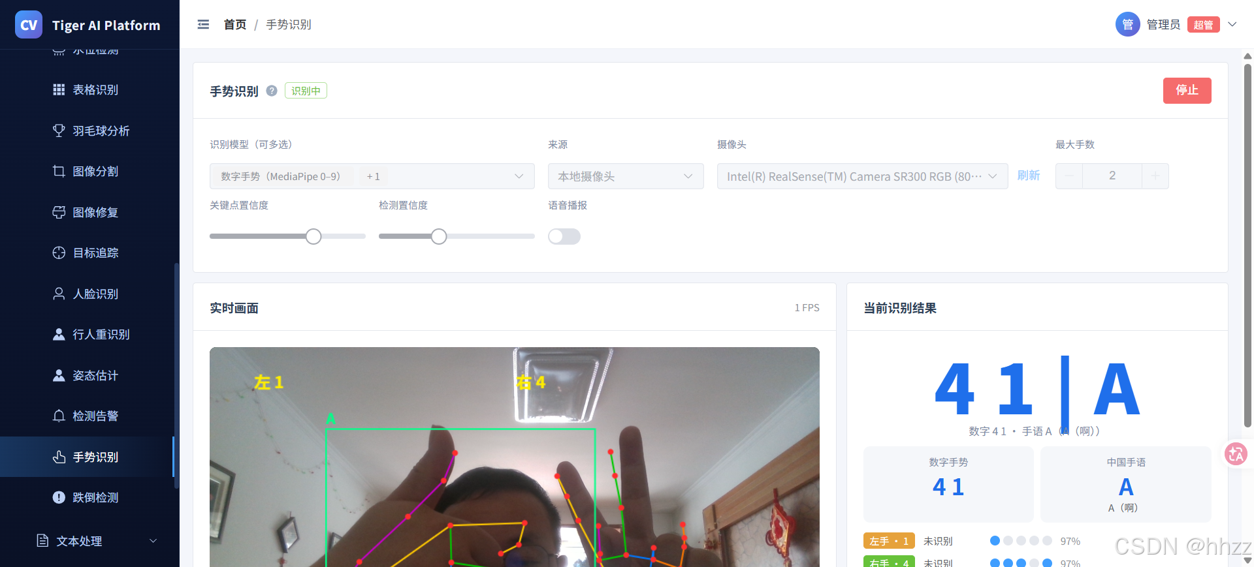Click the 最大手数 number input field
Screen dimensions: 1254x567
coord(1112,176)
